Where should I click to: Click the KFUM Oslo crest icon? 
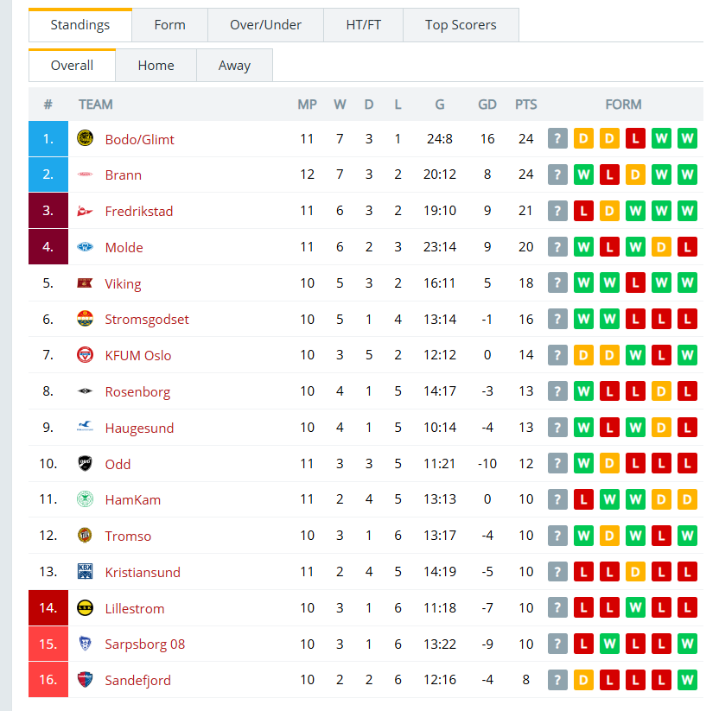point(85,355)
